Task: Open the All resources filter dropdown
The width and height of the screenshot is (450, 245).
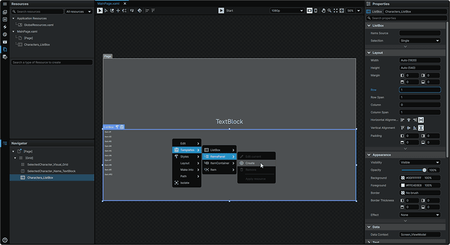Action: click(78, 11)
